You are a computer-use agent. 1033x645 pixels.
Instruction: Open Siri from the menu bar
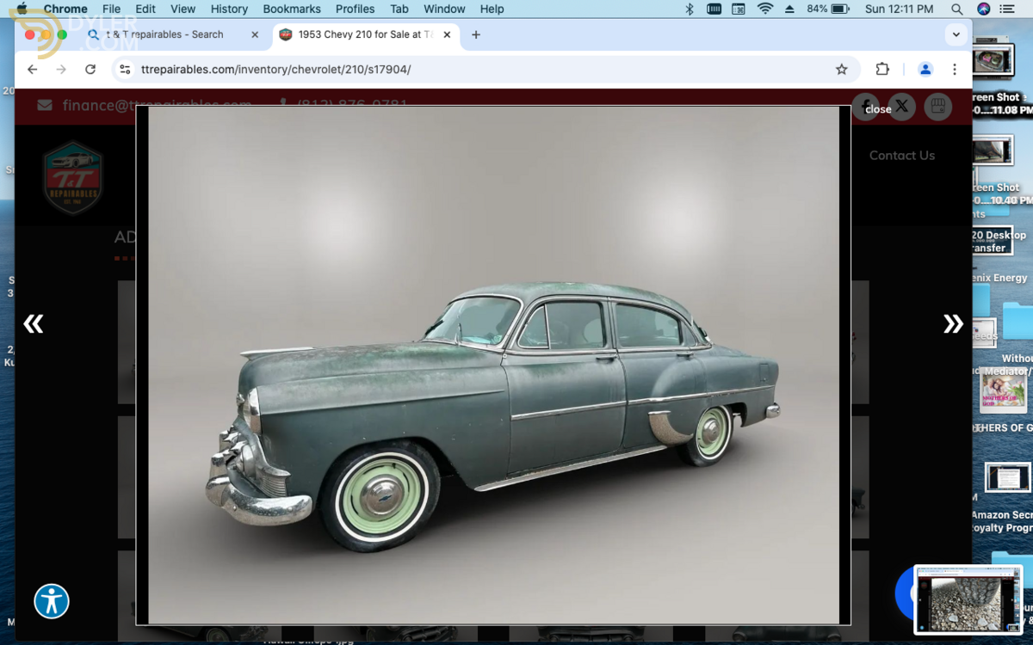[x=983, y=9]
